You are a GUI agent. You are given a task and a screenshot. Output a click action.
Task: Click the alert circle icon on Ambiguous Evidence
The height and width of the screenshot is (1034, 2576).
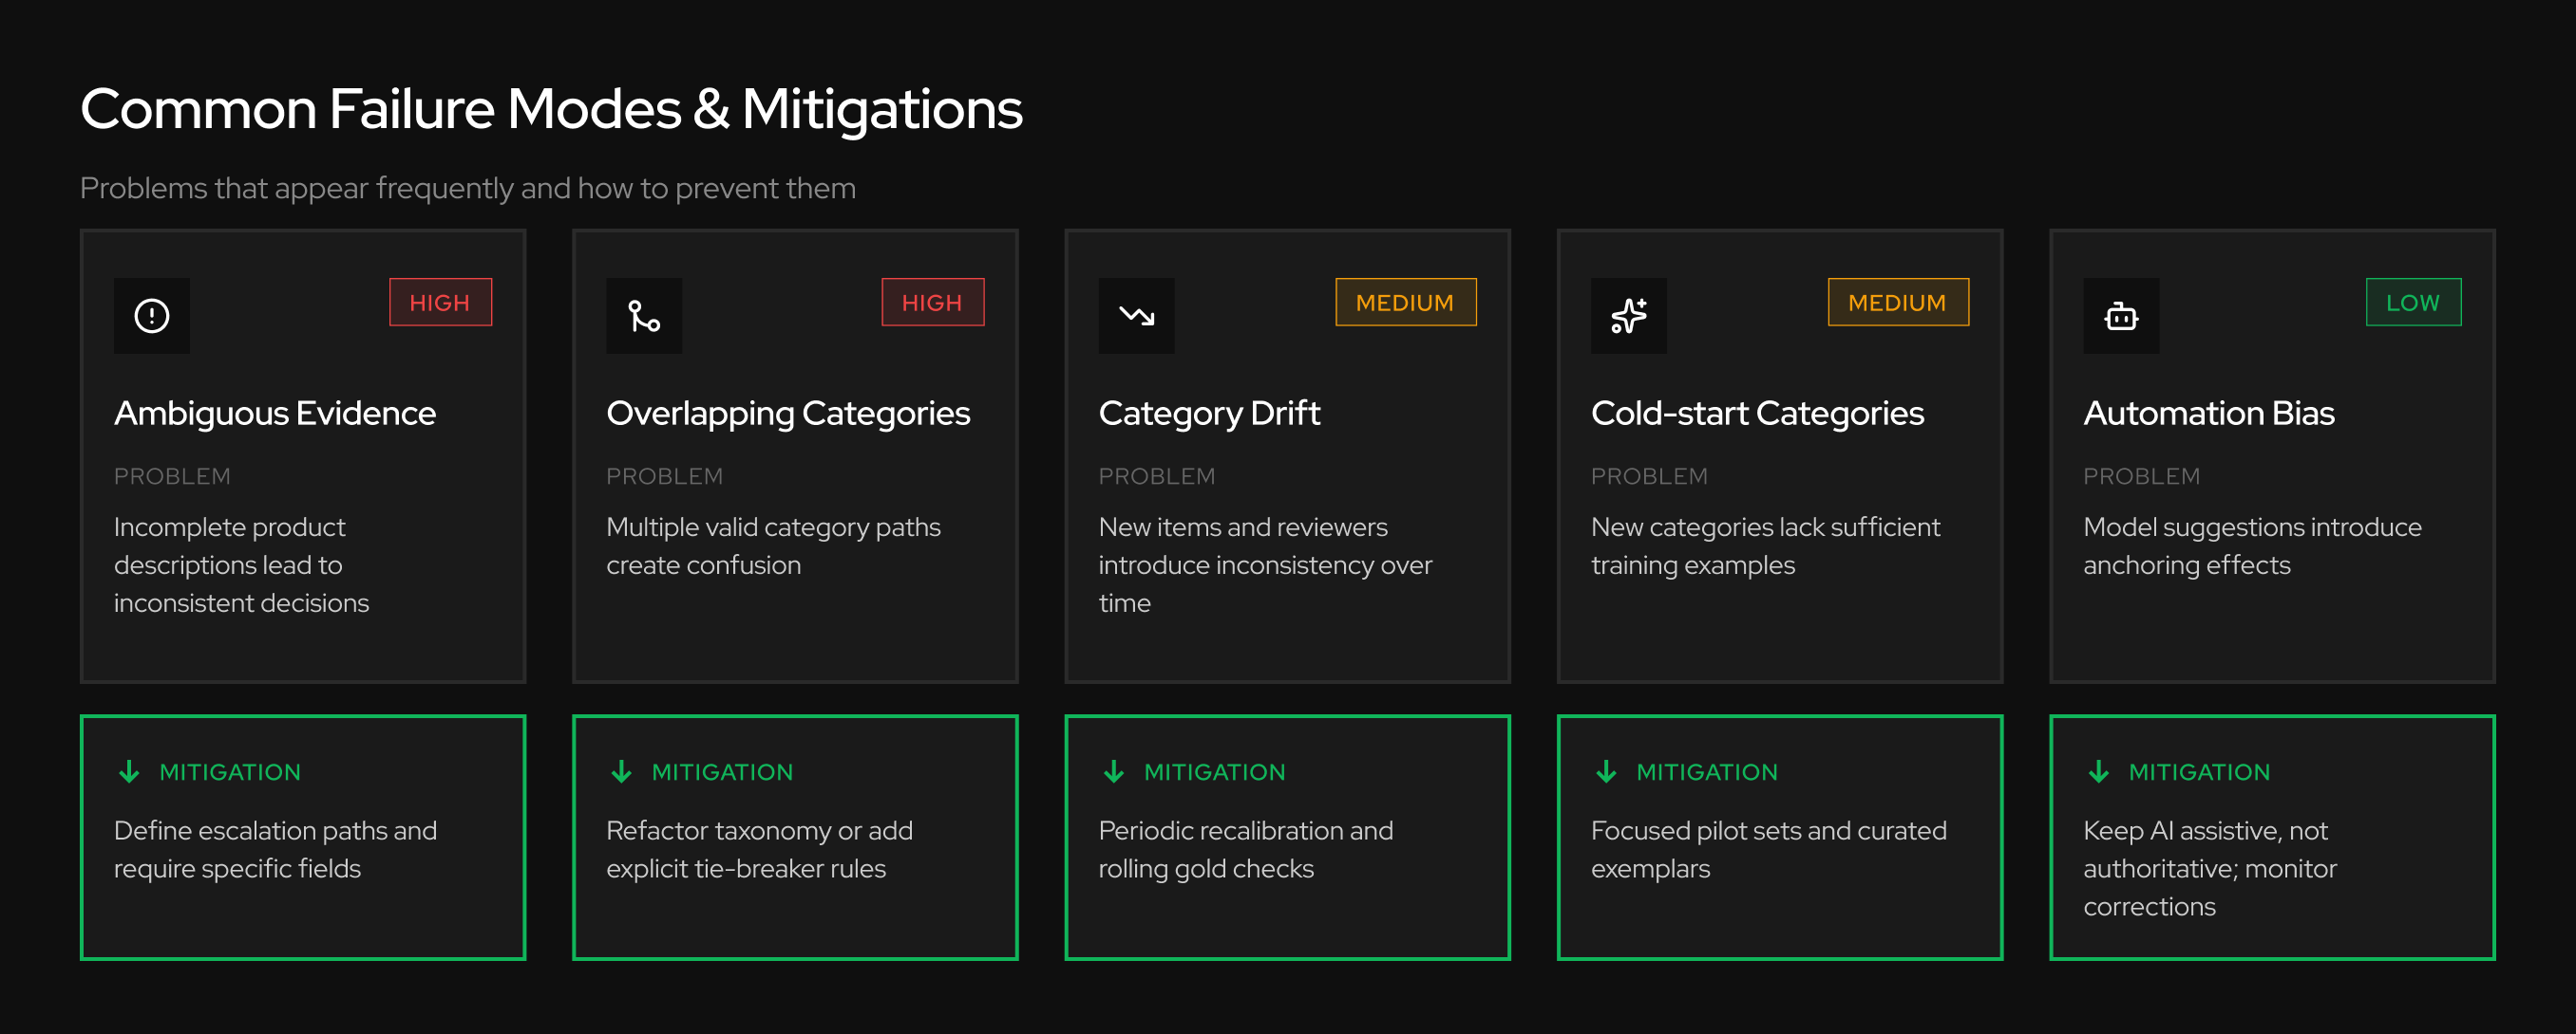(152, 316)
